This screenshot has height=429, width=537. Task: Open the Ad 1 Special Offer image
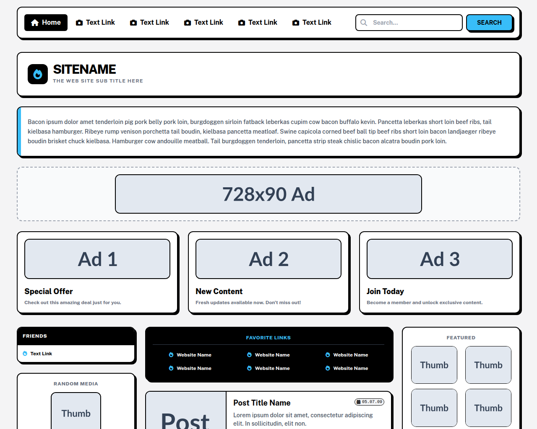point(97,259)
